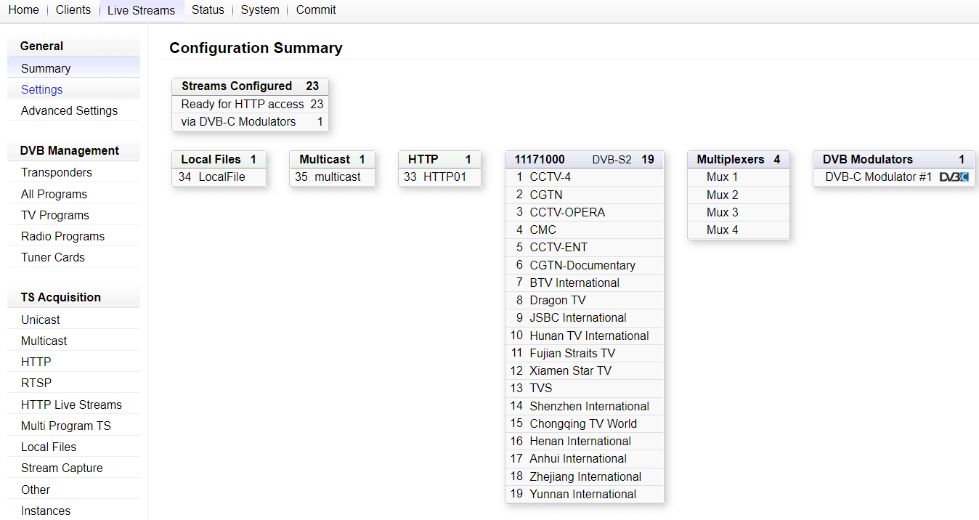The height and width of the screenshot is (520, 979).
Task: Click the Yunnan International channel
Action: tap(582, 494)
